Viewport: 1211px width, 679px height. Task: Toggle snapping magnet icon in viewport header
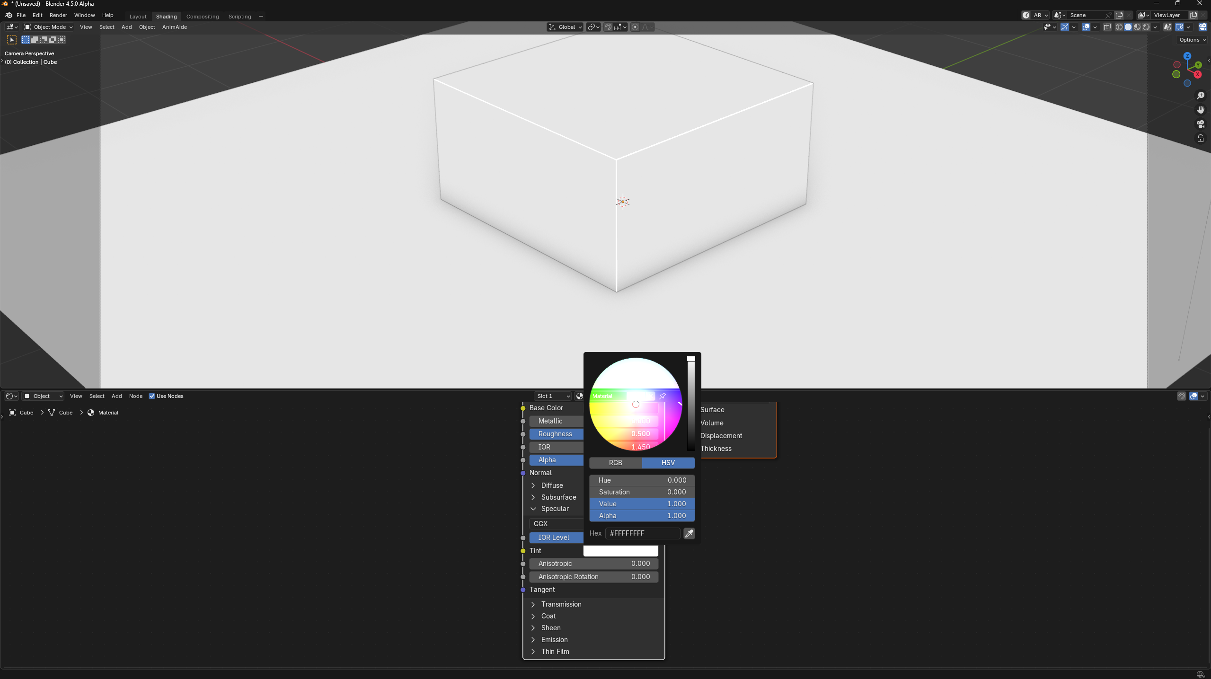coord(608,27)
